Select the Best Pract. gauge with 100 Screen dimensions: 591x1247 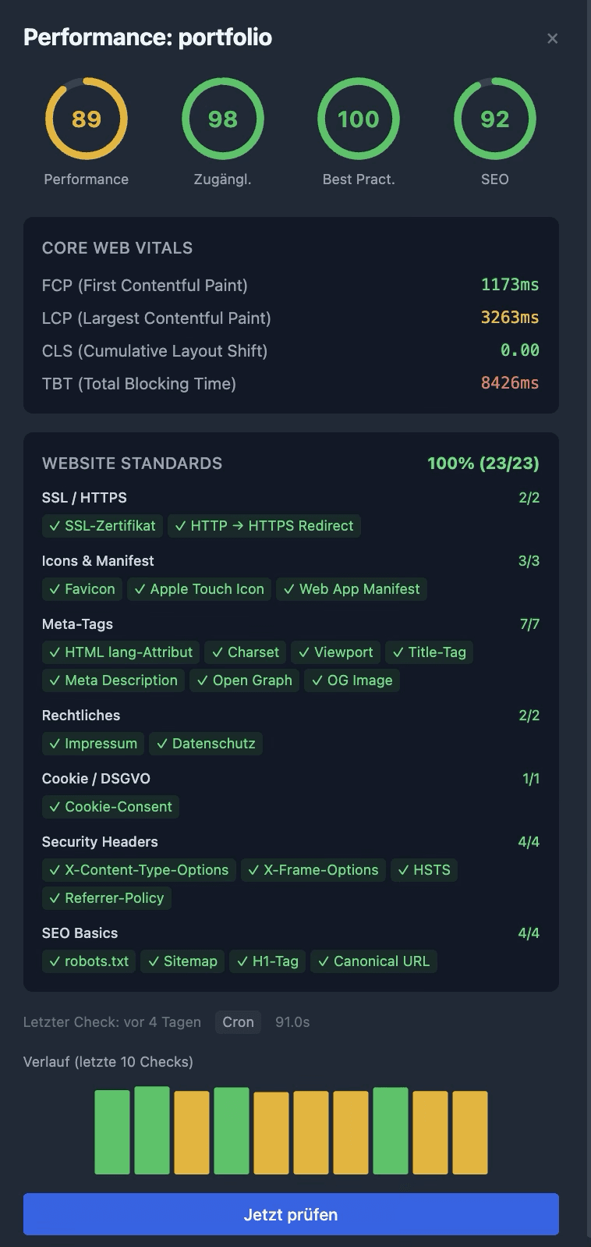(x=358, y=119)
